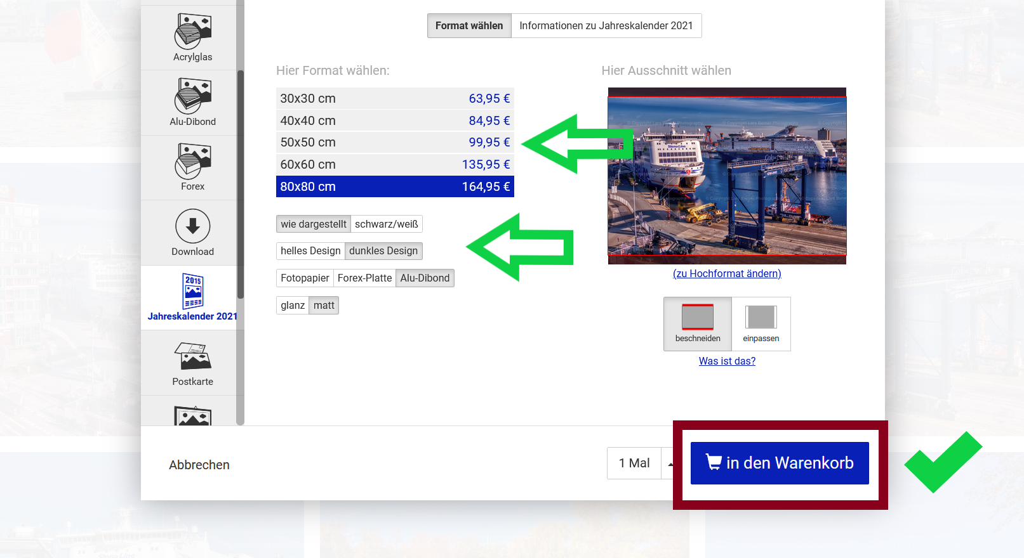Select the Acrylglas product icon
This screenshot has width=1024, height=558.
point(192,32)
